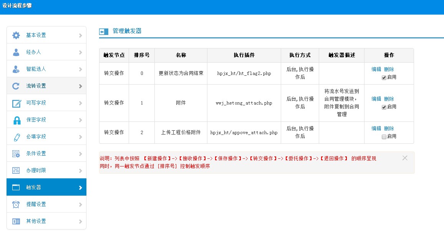Click the 触发器描述 column header

click(x=342, y=55)
